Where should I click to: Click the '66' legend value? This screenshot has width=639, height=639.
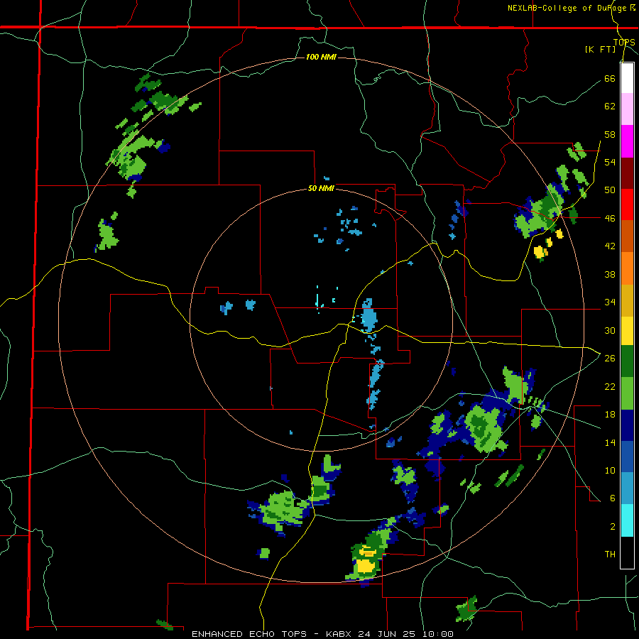coord(610,79)
